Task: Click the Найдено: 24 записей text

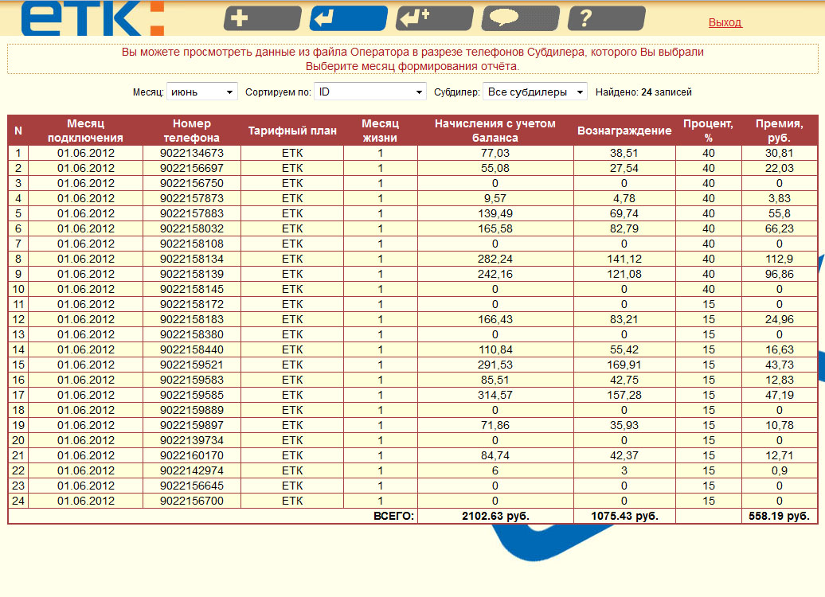Action: (x=643, y=92)
